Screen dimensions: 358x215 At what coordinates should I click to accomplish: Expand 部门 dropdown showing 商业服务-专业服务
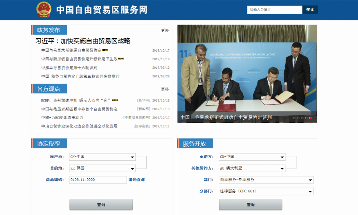click(x=266, y=180)
